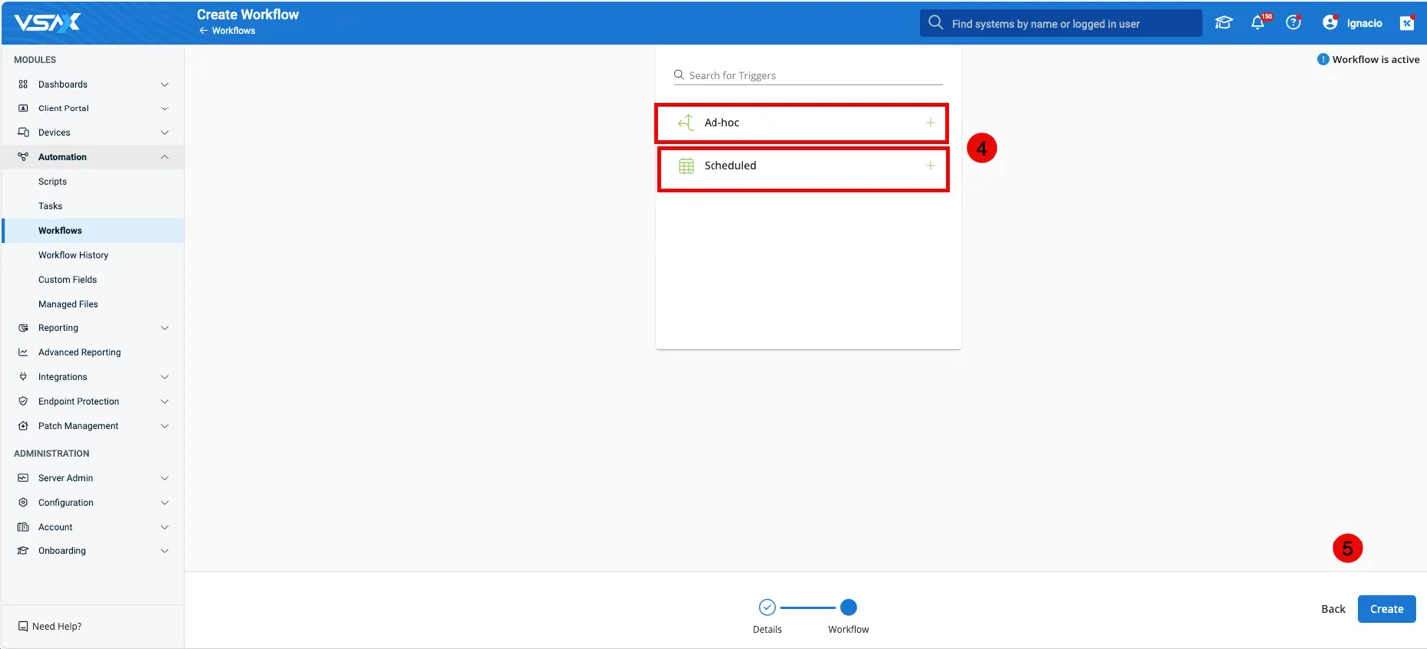1427x649 pixels.
Task: Collapse the Automation section
Action: coord(164,157)
